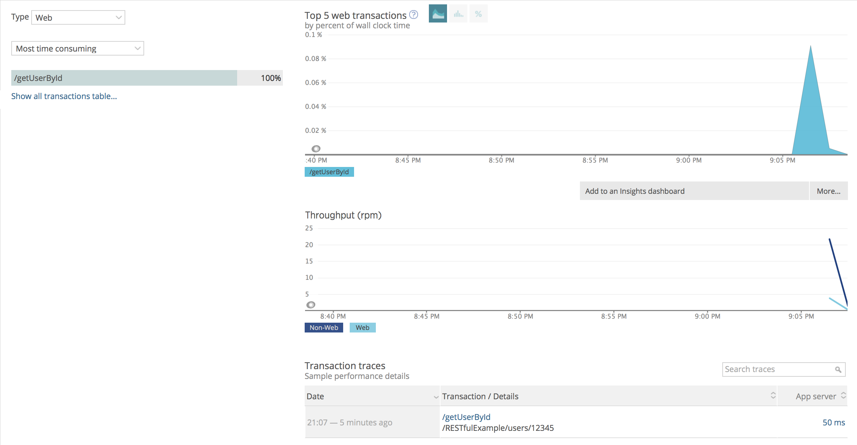Screen dimensions: 857x445
Task: Click the Throughput (rpm) chart title
Action: pyautogui.click(x=343, y=215)
